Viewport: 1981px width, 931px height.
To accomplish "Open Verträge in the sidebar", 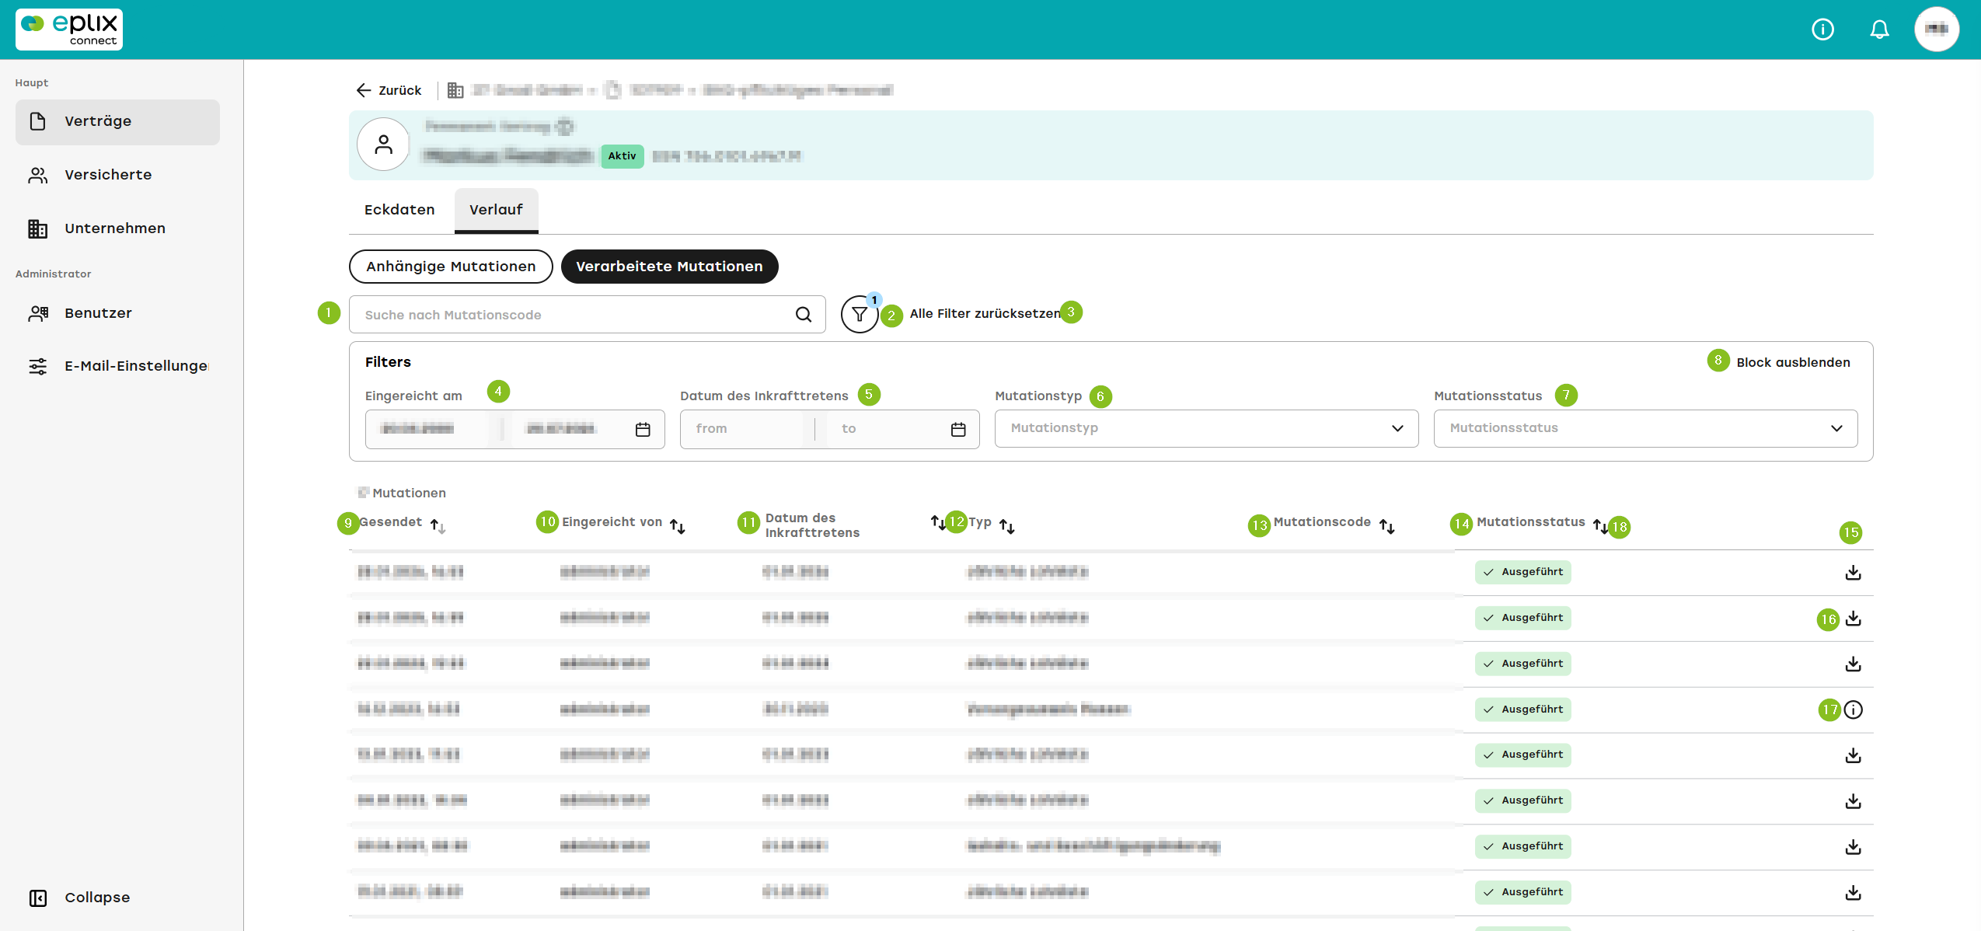I will (x=117, y=121).
